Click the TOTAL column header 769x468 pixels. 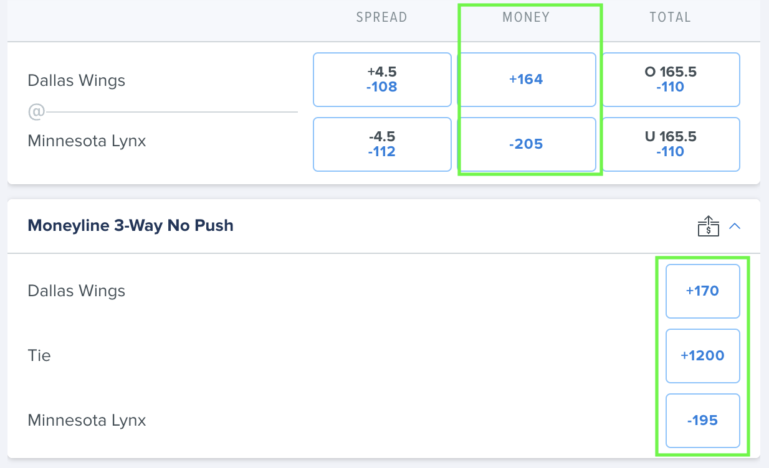[671, 17]
